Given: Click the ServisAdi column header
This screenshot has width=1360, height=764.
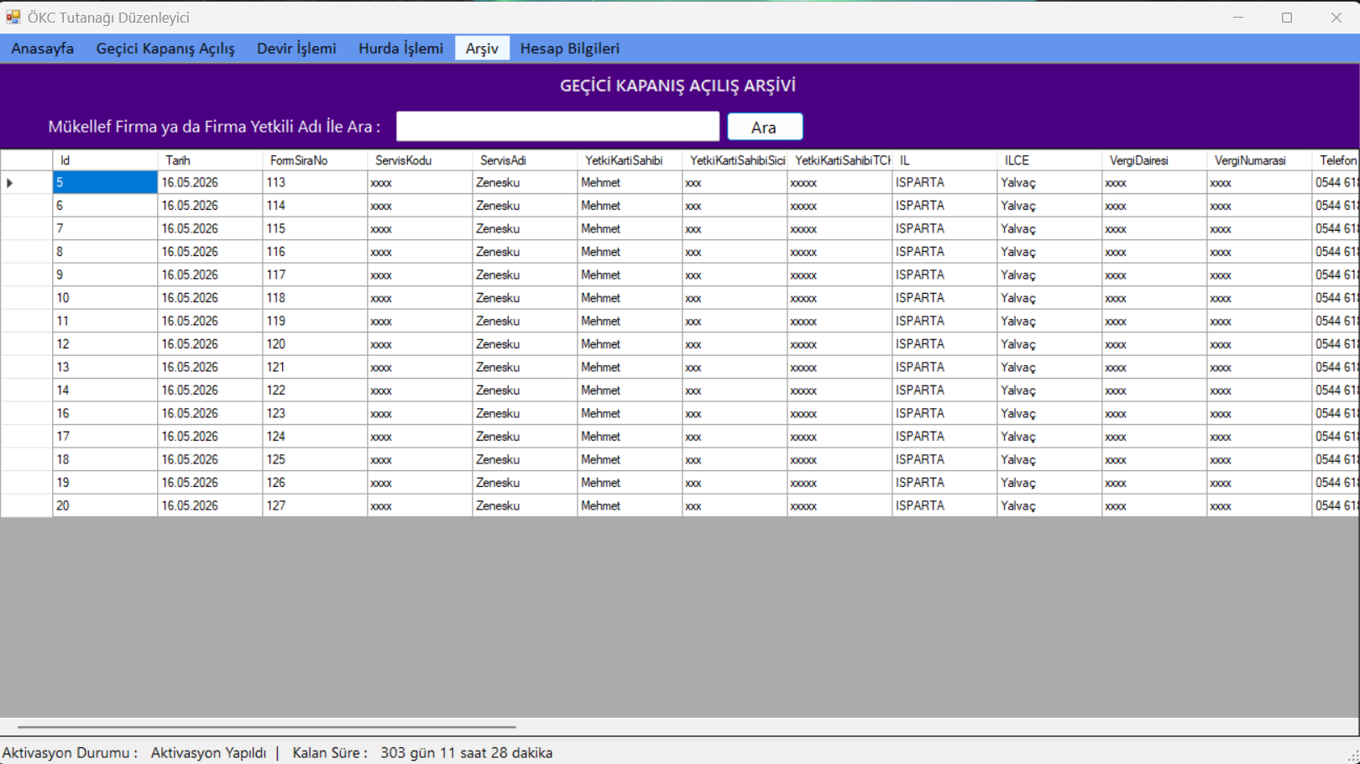Looking at the screenshot, I should (524, 160).
